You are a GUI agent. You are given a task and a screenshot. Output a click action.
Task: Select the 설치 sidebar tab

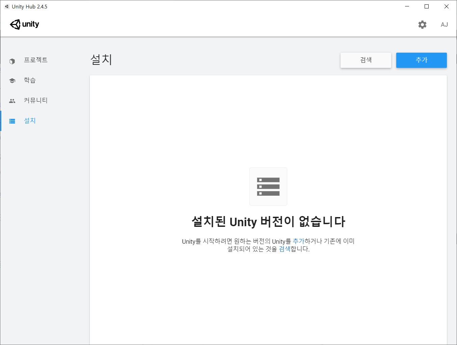[45, 121]
